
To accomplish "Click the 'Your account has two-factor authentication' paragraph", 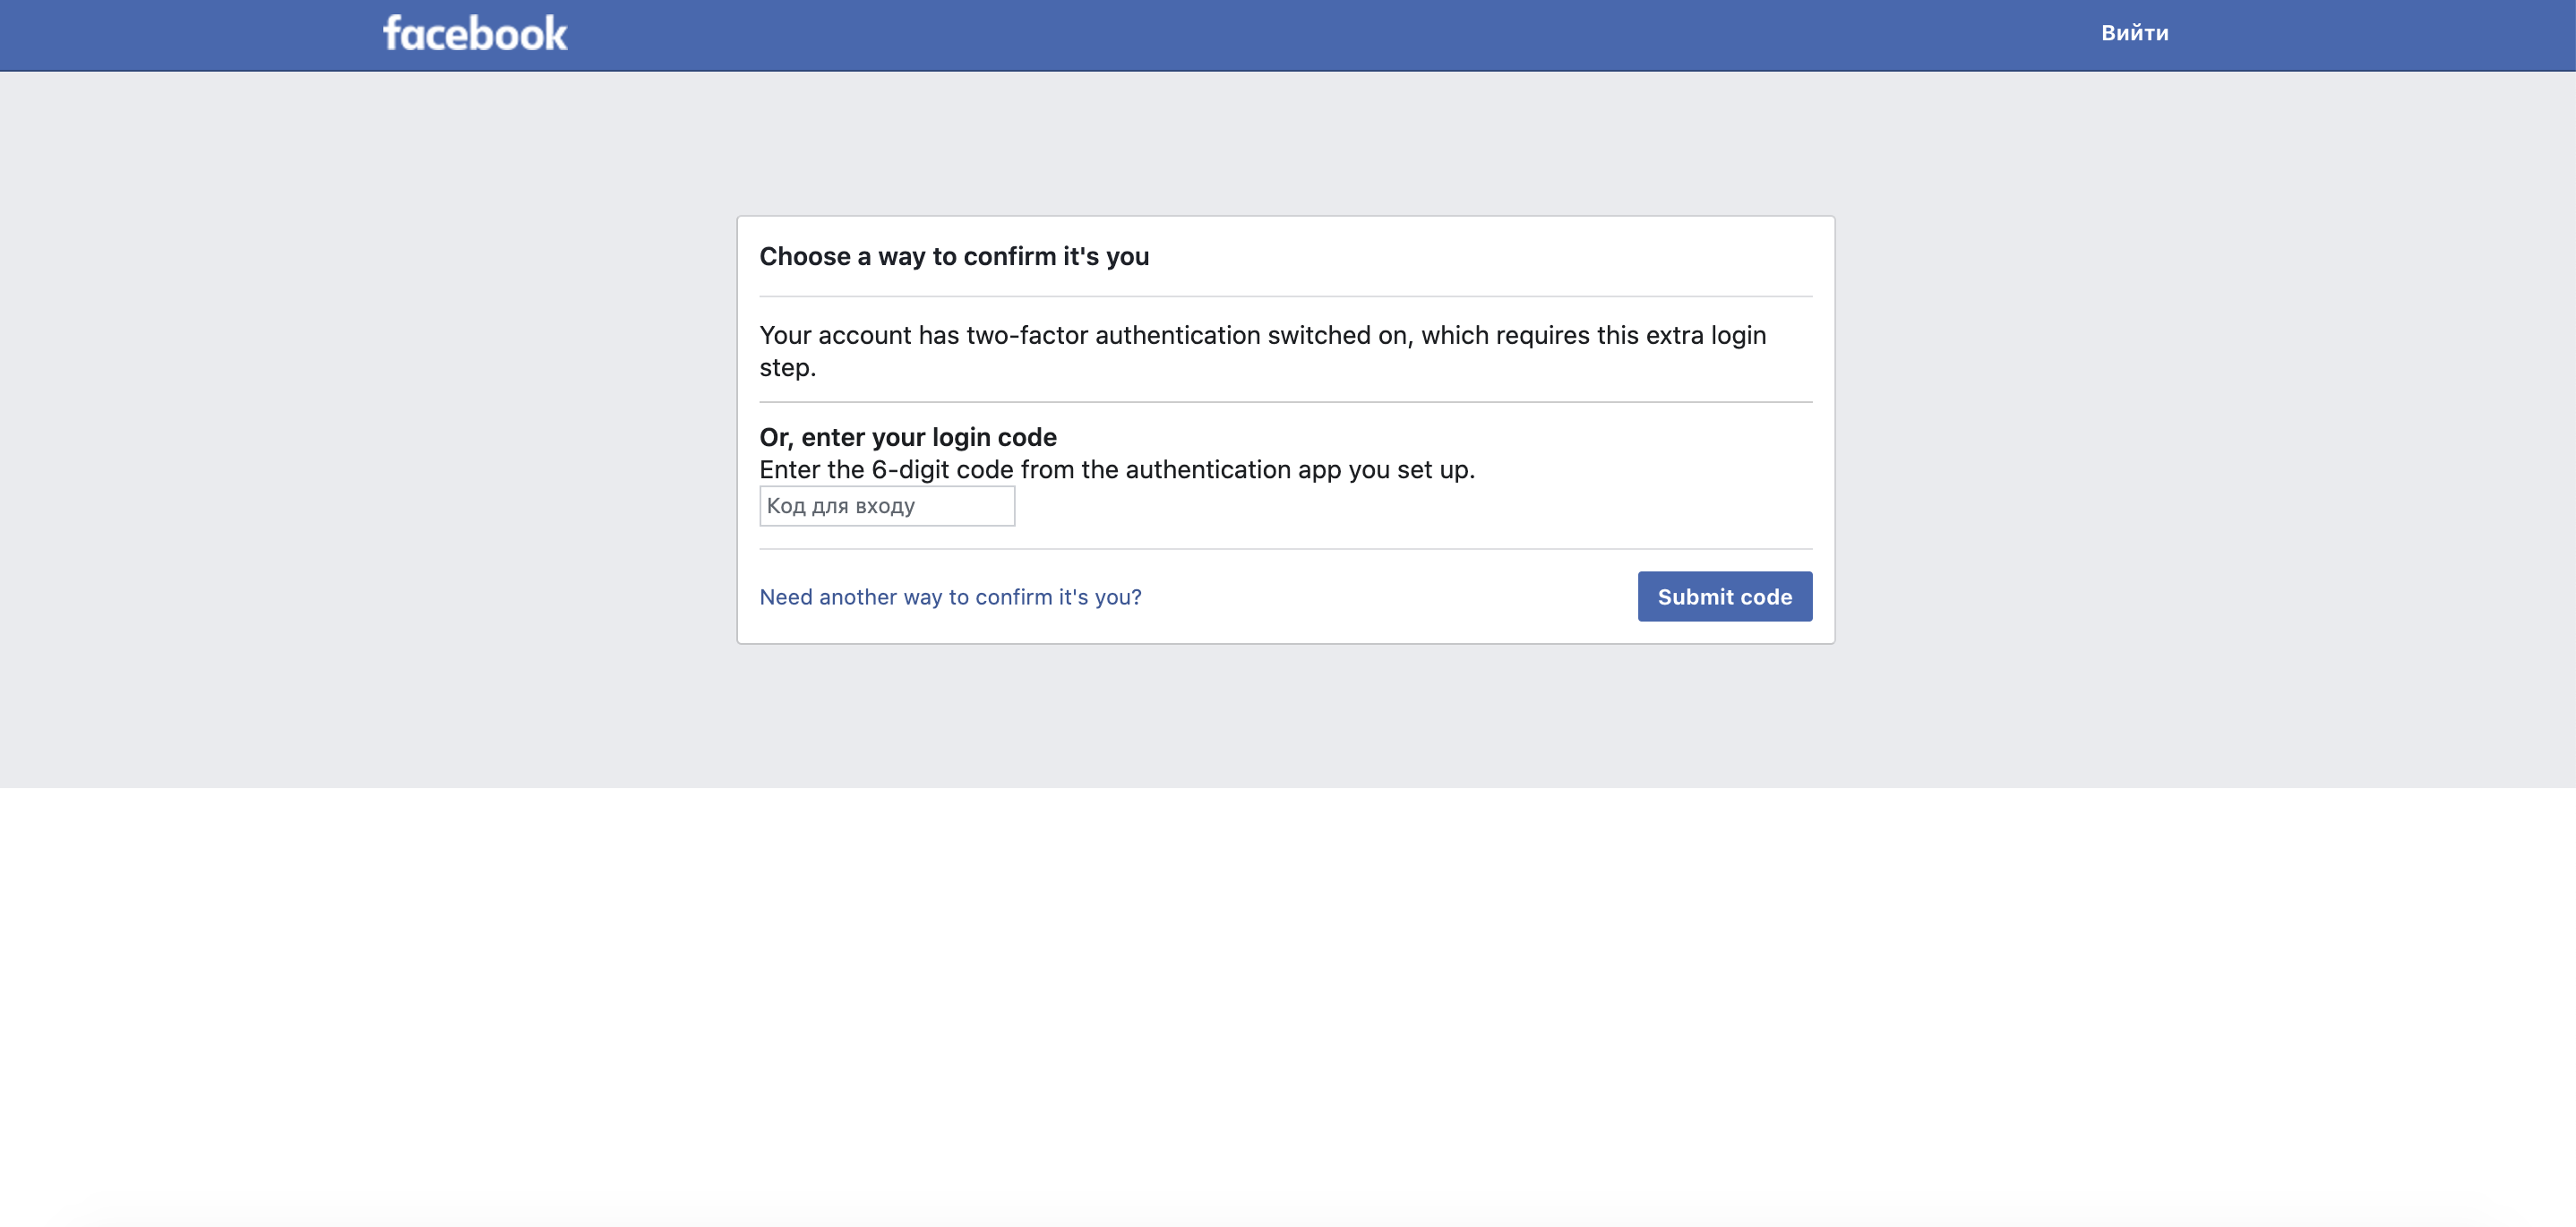I will coord(1262,351).
